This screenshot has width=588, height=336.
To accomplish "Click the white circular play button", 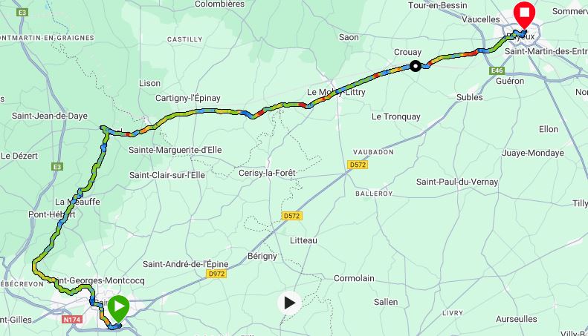I will pyautogui.click(x=289, y=303).
